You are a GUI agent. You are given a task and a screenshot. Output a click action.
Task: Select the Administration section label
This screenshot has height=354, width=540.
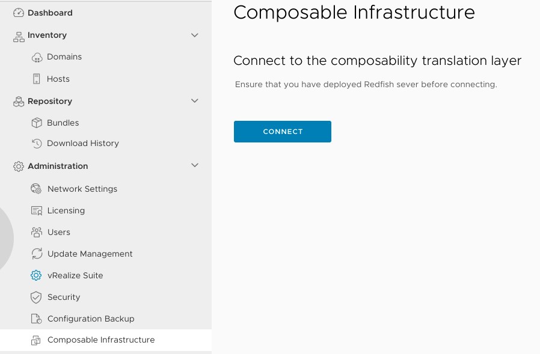(x=58, y=166)
